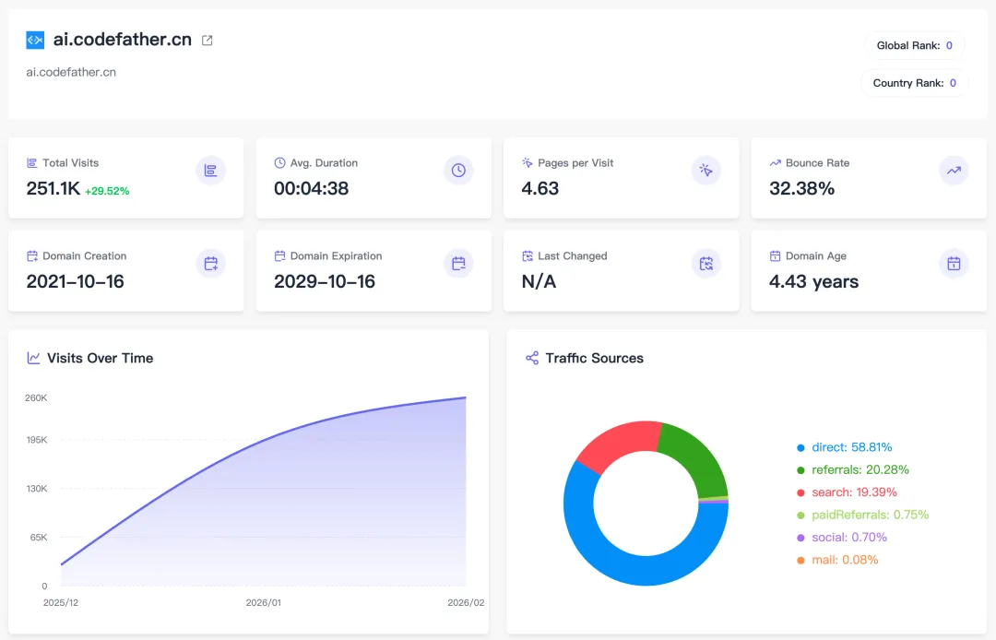Image resolution: width=996 pixels, height=640 pixels.
Task: Click the blue codefather site favicon
Action: click(x=35, y=40)
